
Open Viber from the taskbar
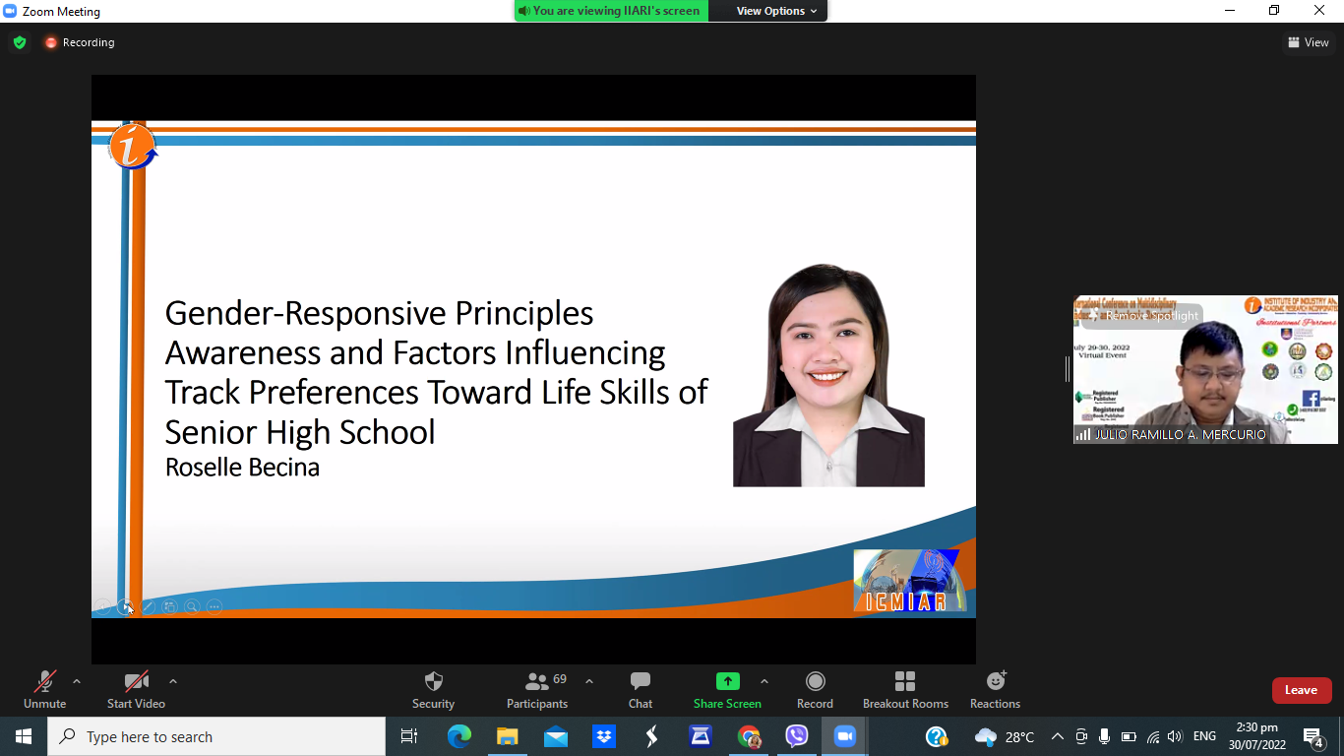[x=797, y=736]
